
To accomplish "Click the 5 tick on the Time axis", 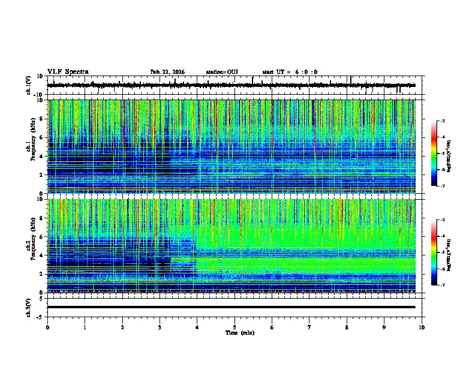I will coord(235,327).
